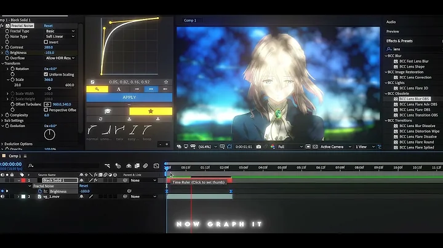Click the Evolution angle dial
The width and height of the screenshot is (443, 248).
(49, 134)
